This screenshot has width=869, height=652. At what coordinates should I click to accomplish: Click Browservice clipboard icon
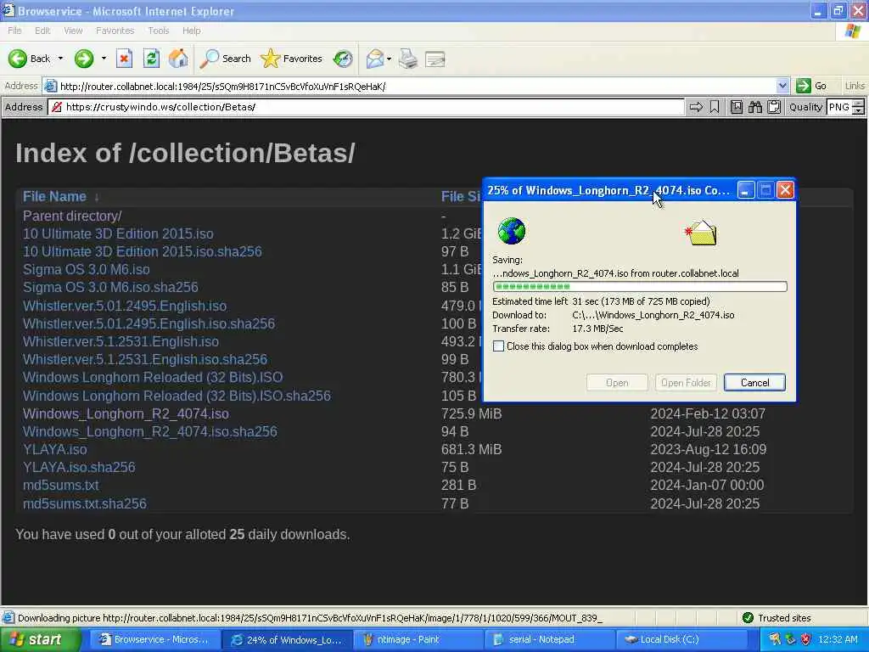point(774,107)
